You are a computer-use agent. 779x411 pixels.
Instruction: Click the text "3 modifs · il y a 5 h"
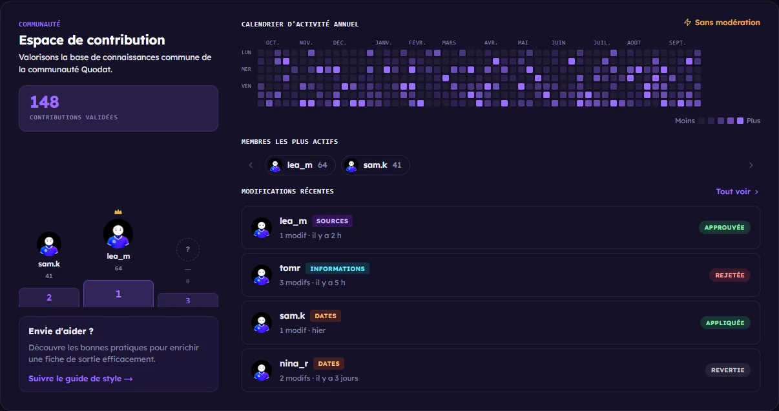click(x=313, y=283)
